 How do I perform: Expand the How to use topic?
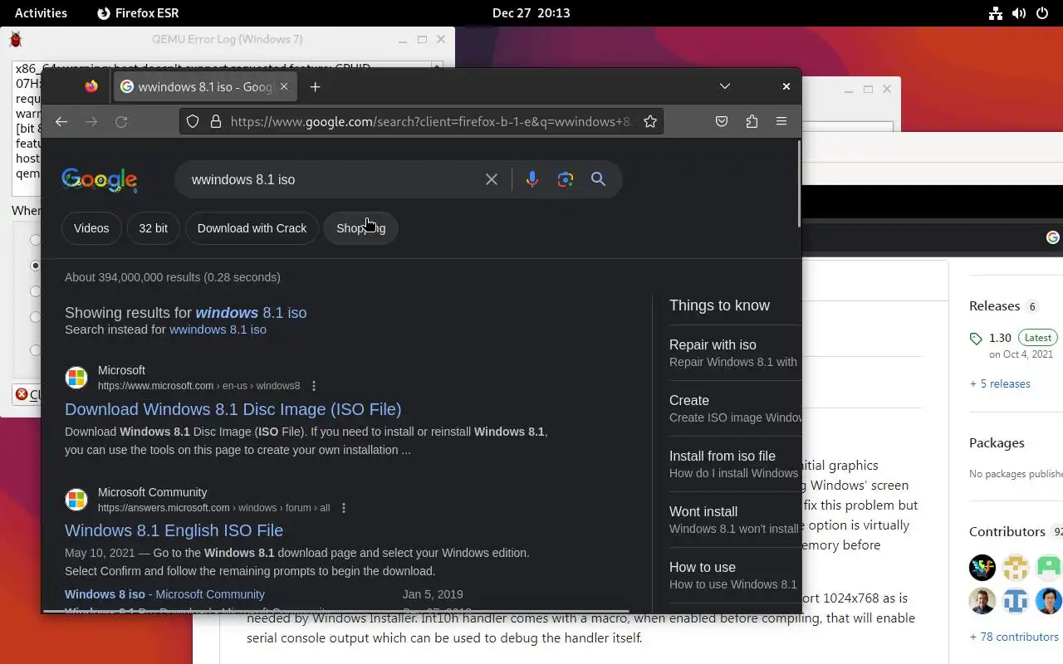tap(735, 575)
